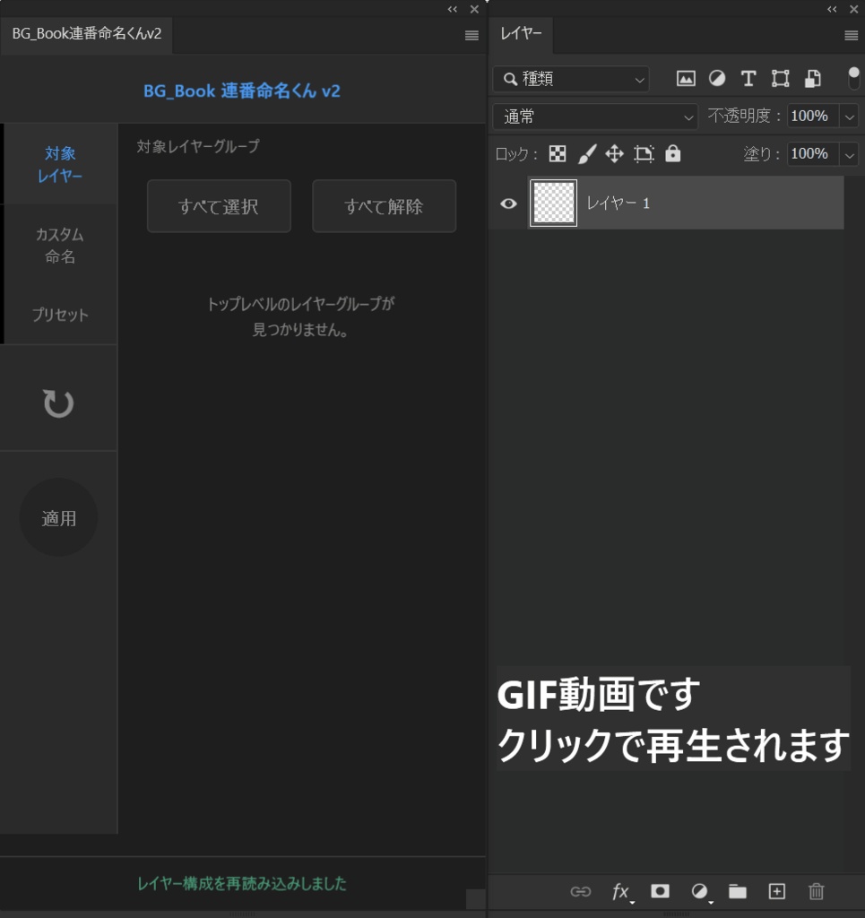
Task: Switch to the カスタム命名 sidebar tab
Action: tap(60, 246)
